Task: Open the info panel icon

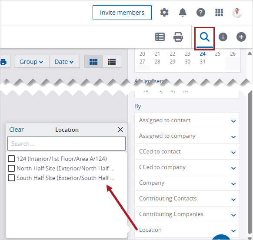Action: tap(223, 37)
